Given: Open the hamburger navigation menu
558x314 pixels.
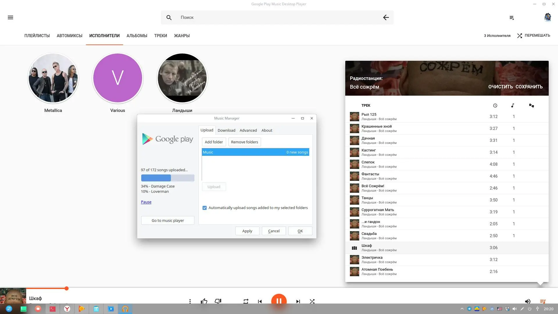Looking at the screenshot, I should pos(10,17).
